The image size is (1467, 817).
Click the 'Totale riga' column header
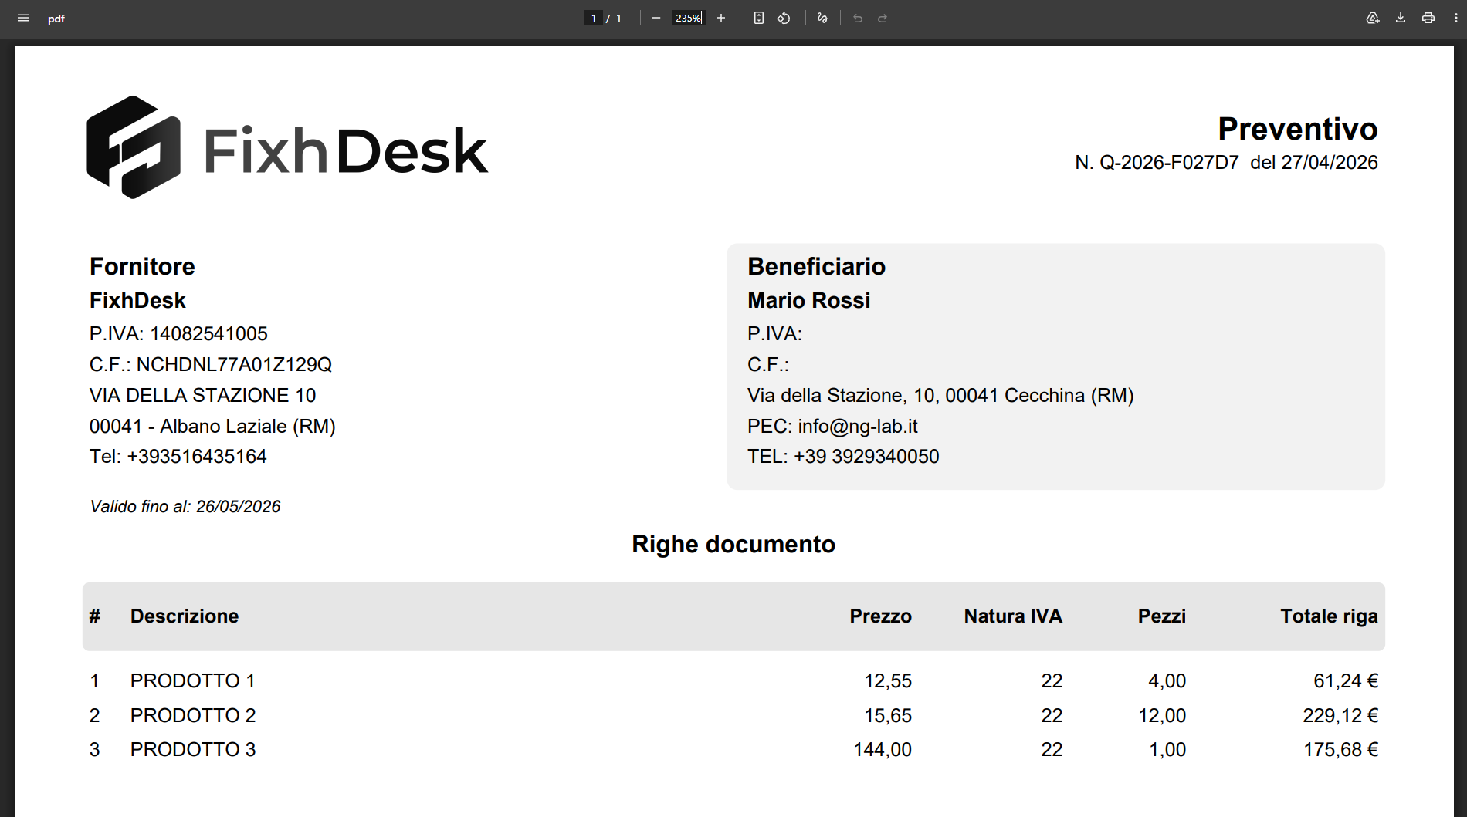click(1329, 616)
